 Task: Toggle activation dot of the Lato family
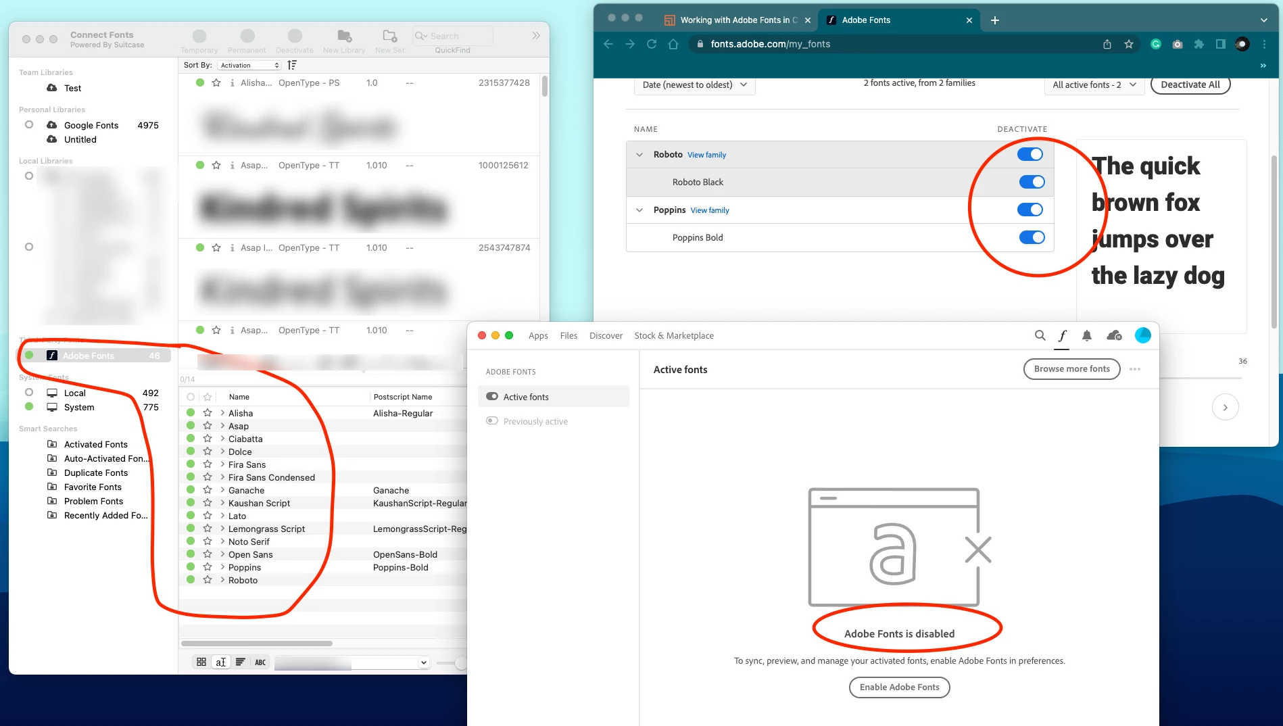coord(191,515)
